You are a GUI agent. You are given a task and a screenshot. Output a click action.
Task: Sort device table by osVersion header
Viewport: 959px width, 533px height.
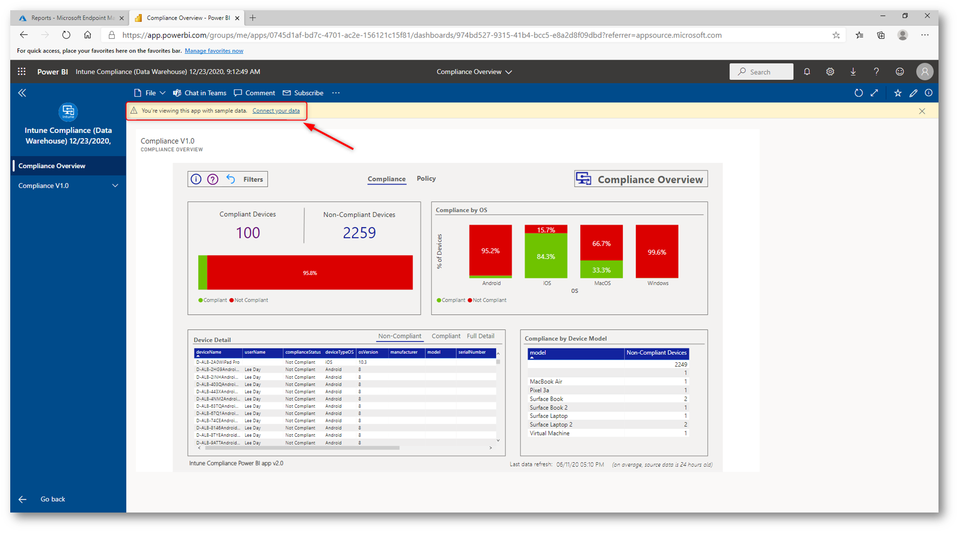coord(371,352)
